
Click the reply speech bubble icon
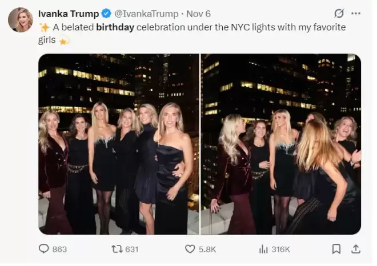click(44, 249)
